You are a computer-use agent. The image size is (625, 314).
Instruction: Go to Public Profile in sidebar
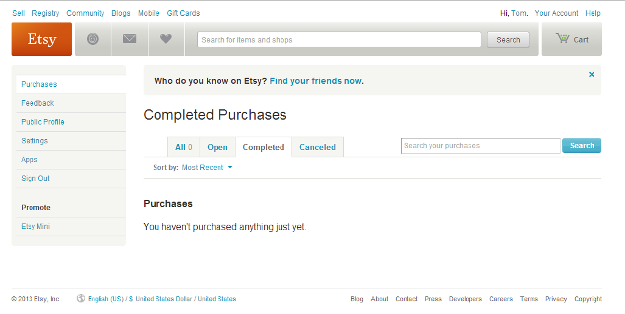pos(71,122)
